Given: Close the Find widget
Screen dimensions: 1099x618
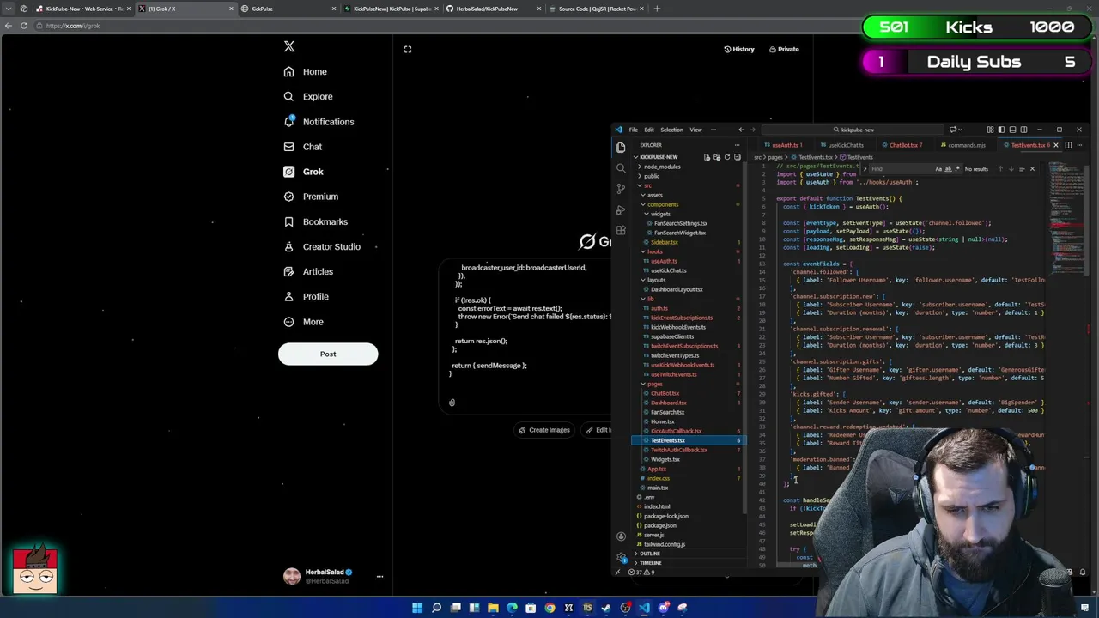Looking at the screenshot, I should coord(1032,169).
